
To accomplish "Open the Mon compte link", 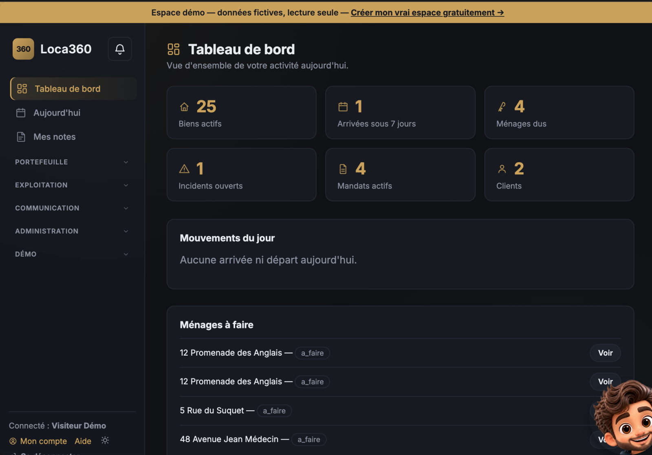I will (x=44, y=441).
